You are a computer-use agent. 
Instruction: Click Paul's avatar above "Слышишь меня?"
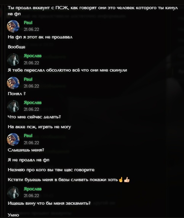click(x=13, y=139)
